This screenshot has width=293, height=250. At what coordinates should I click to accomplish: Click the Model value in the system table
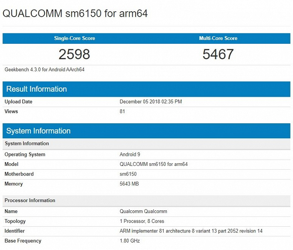pos(154,164)
